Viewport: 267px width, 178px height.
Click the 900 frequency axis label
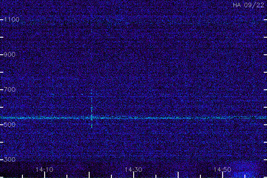click(9, 55)
